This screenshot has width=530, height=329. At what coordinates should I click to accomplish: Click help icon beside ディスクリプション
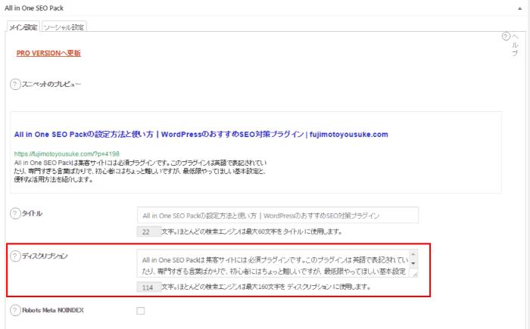pos(15,256)
